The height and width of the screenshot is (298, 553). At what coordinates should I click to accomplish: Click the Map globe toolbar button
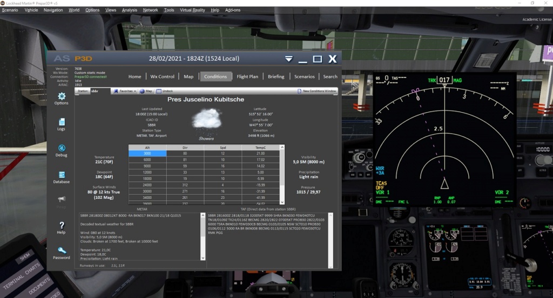pyautogui.click(x=146, y=91)
